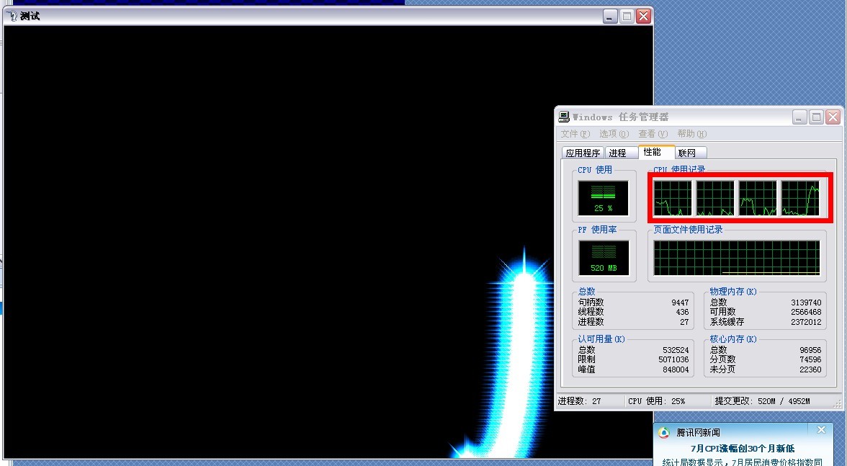Image resolution: width=847 pixels, height=466 pixels.
Task: Close the Windows 任务管理器 window
Action: [x=833, y=117]
